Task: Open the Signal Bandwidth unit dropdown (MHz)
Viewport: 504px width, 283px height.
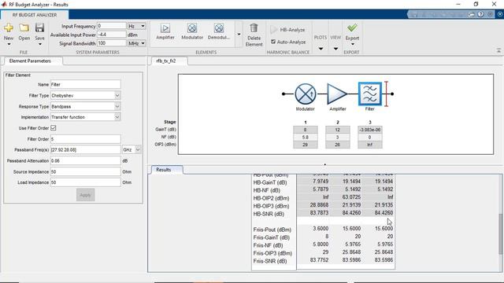Action: pyautogui.click(x=136, y=43)
